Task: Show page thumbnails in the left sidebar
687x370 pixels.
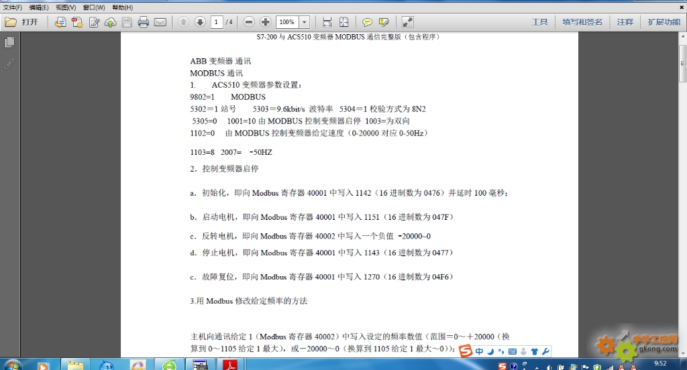Action: [x=9, y=42]
